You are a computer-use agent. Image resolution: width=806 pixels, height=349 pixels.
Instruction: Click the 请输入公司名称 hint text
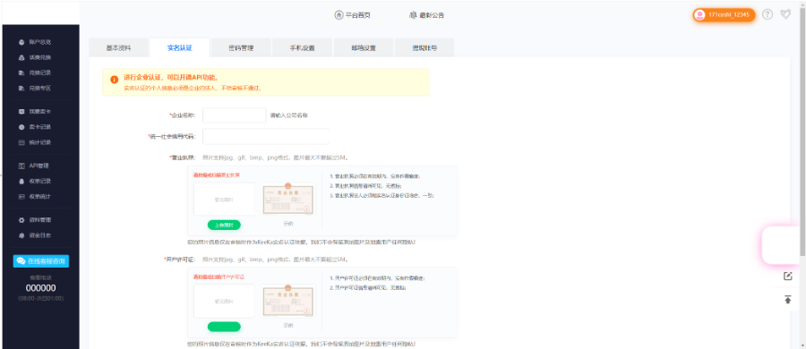[x=289, y=115]
